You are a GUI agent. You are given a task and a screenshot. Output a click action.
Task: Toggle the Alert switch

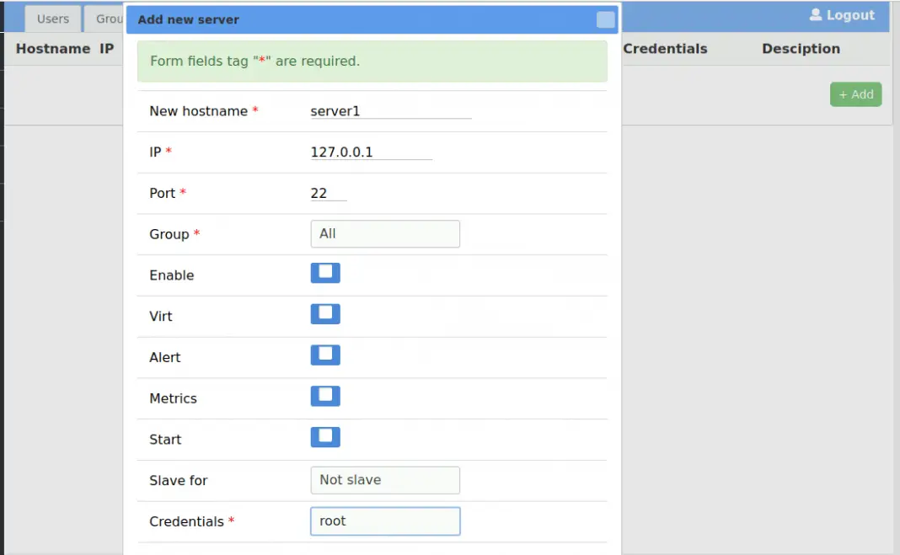click(x=325, y=355)
